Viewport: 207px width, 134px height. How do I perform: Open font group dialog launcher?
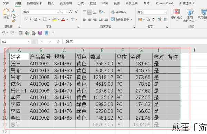pos(78,27)
